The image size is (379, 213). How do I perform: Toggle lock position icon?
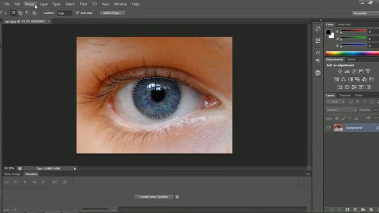point(350,118)
